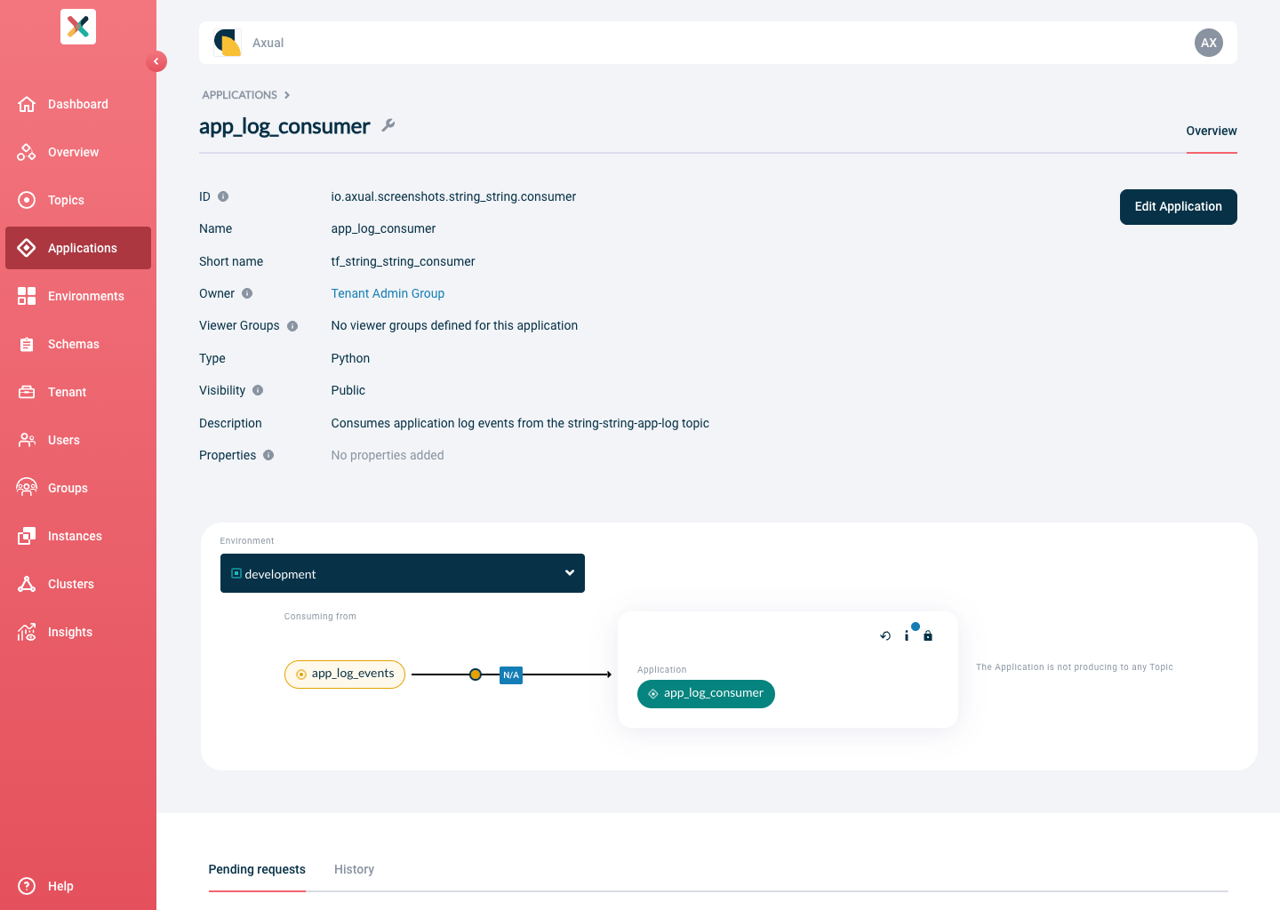This screenshot has width=1280, height=910.
Task: Click the Instances icon in the sidebar
Action: (27, 536)
